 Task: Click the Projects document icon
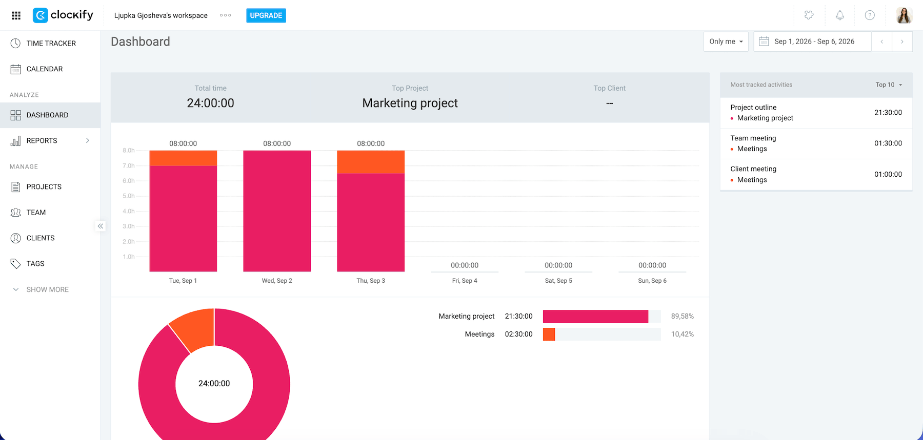click(x=16, y=187)
